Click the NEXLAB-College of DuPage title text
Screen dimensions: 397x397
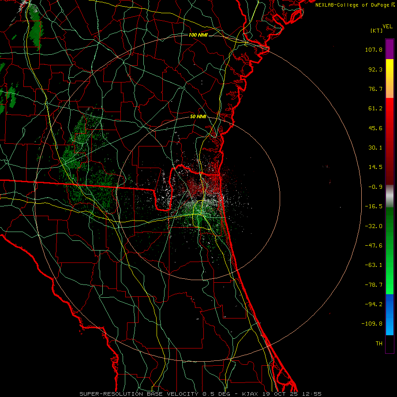coord(352,5)
